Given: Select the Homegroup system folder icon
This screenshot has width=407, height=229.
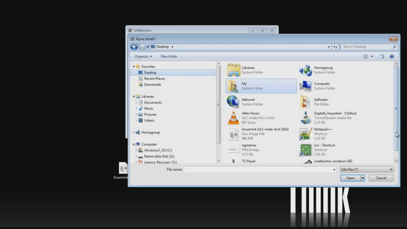Looking at the screenshot, I should [306, 70].
